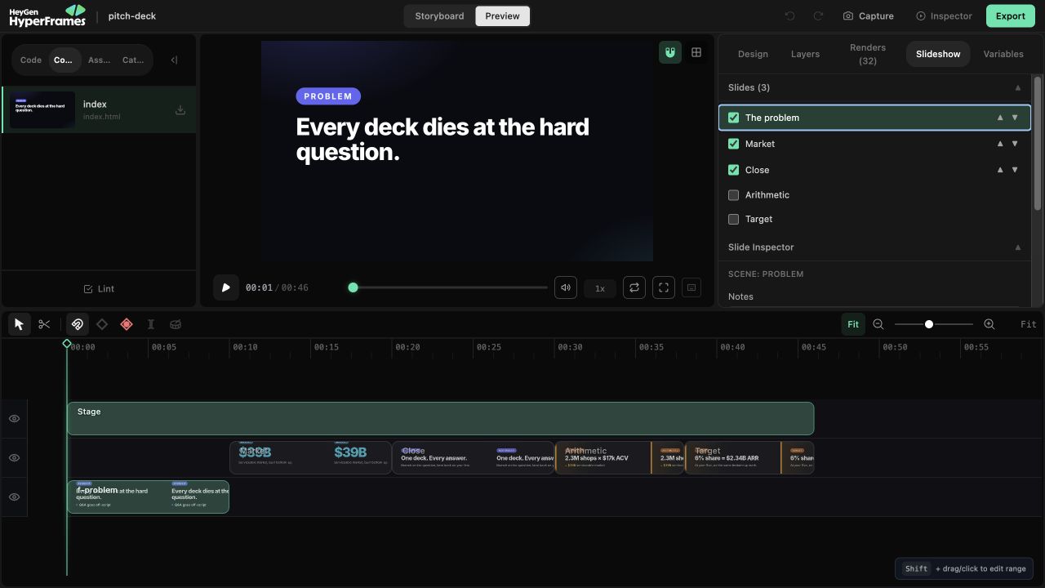Hide the Stage track
The height and width of the screenshot is (588, 1045).
coord(14,419)
